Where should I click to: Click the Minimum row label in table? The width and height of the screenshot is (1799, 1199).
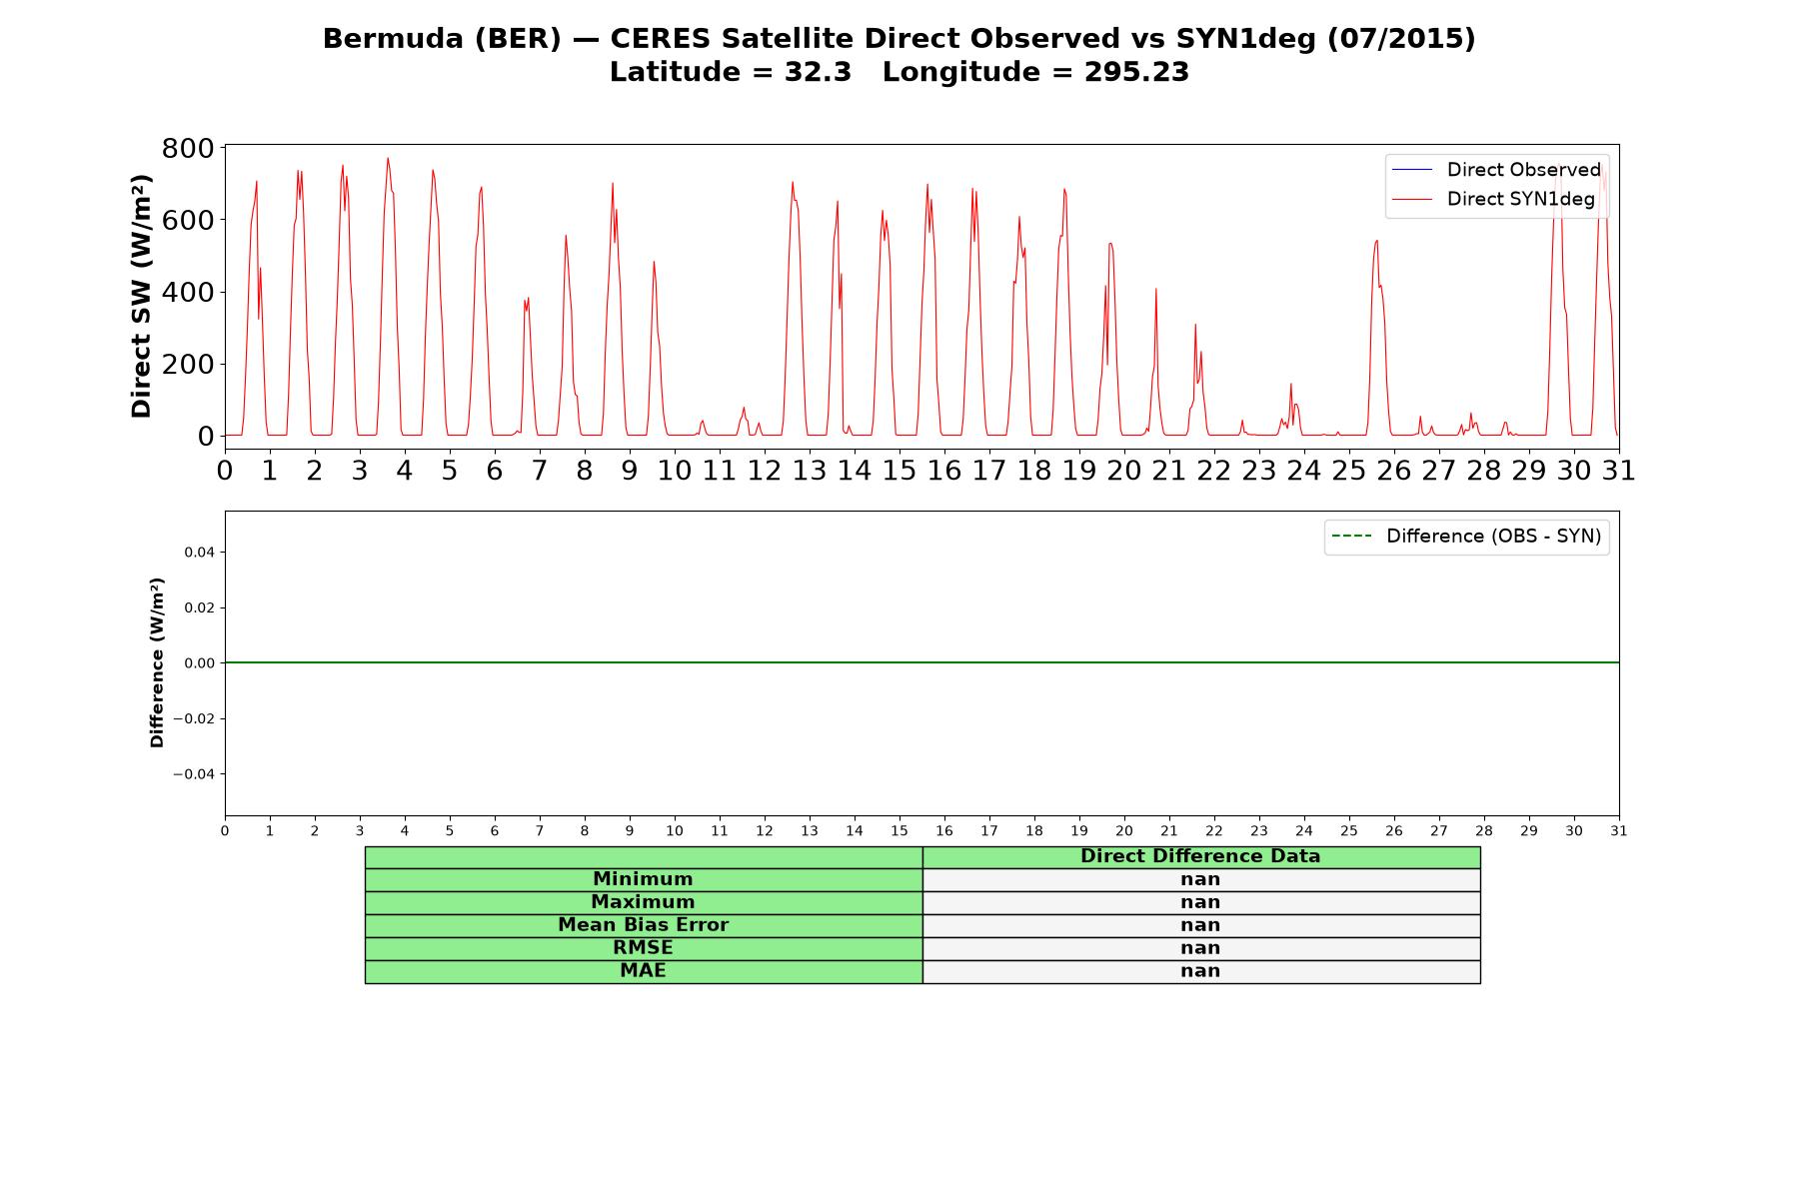click(x=643, y=879)
